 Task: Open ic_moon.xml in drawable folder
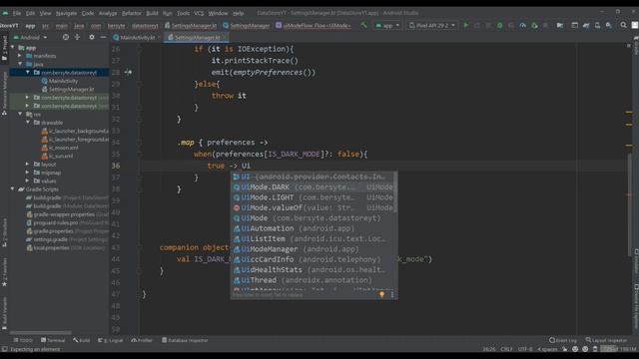(x=60, y=148)
